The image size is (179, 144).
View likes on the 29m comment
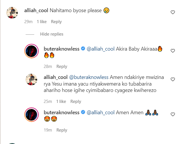click(42, 22)
